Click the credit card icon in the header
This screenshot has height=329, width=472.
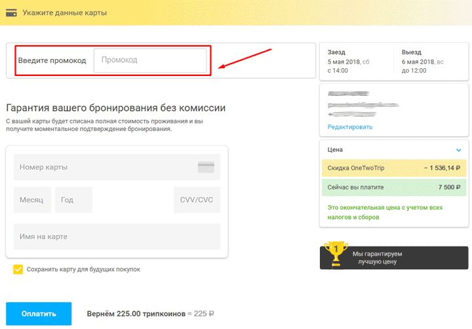coord(11,12)
